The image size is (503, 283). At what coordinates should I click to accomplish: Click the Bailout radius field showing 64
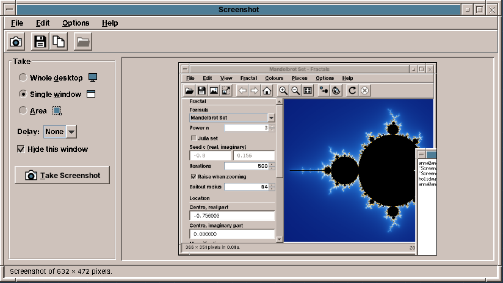point(247,187)
